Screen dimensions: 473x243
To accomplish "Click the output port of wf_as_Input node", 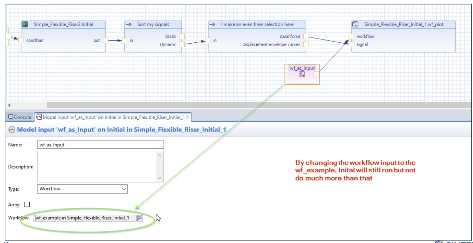I will [316, 74].
